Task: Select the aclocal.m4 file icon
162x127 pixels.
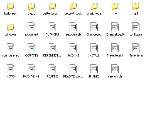Action: coord(31,27)
